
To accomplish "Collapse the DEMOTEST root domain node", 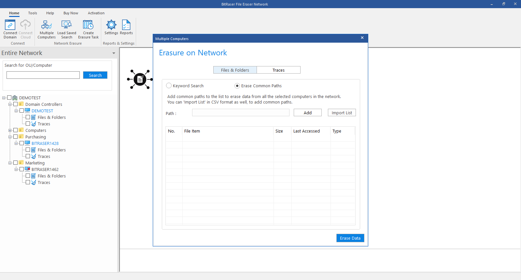I will (x=4, y=98).
